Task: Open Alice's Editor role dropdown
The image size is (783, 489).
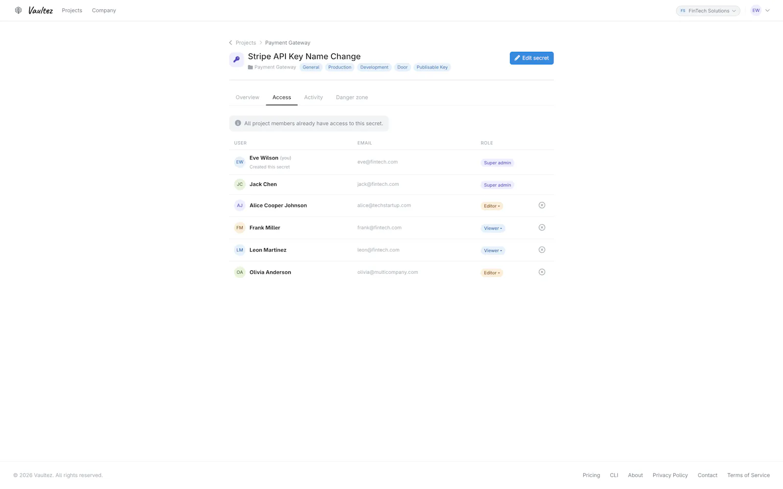Action: point(491,206)
